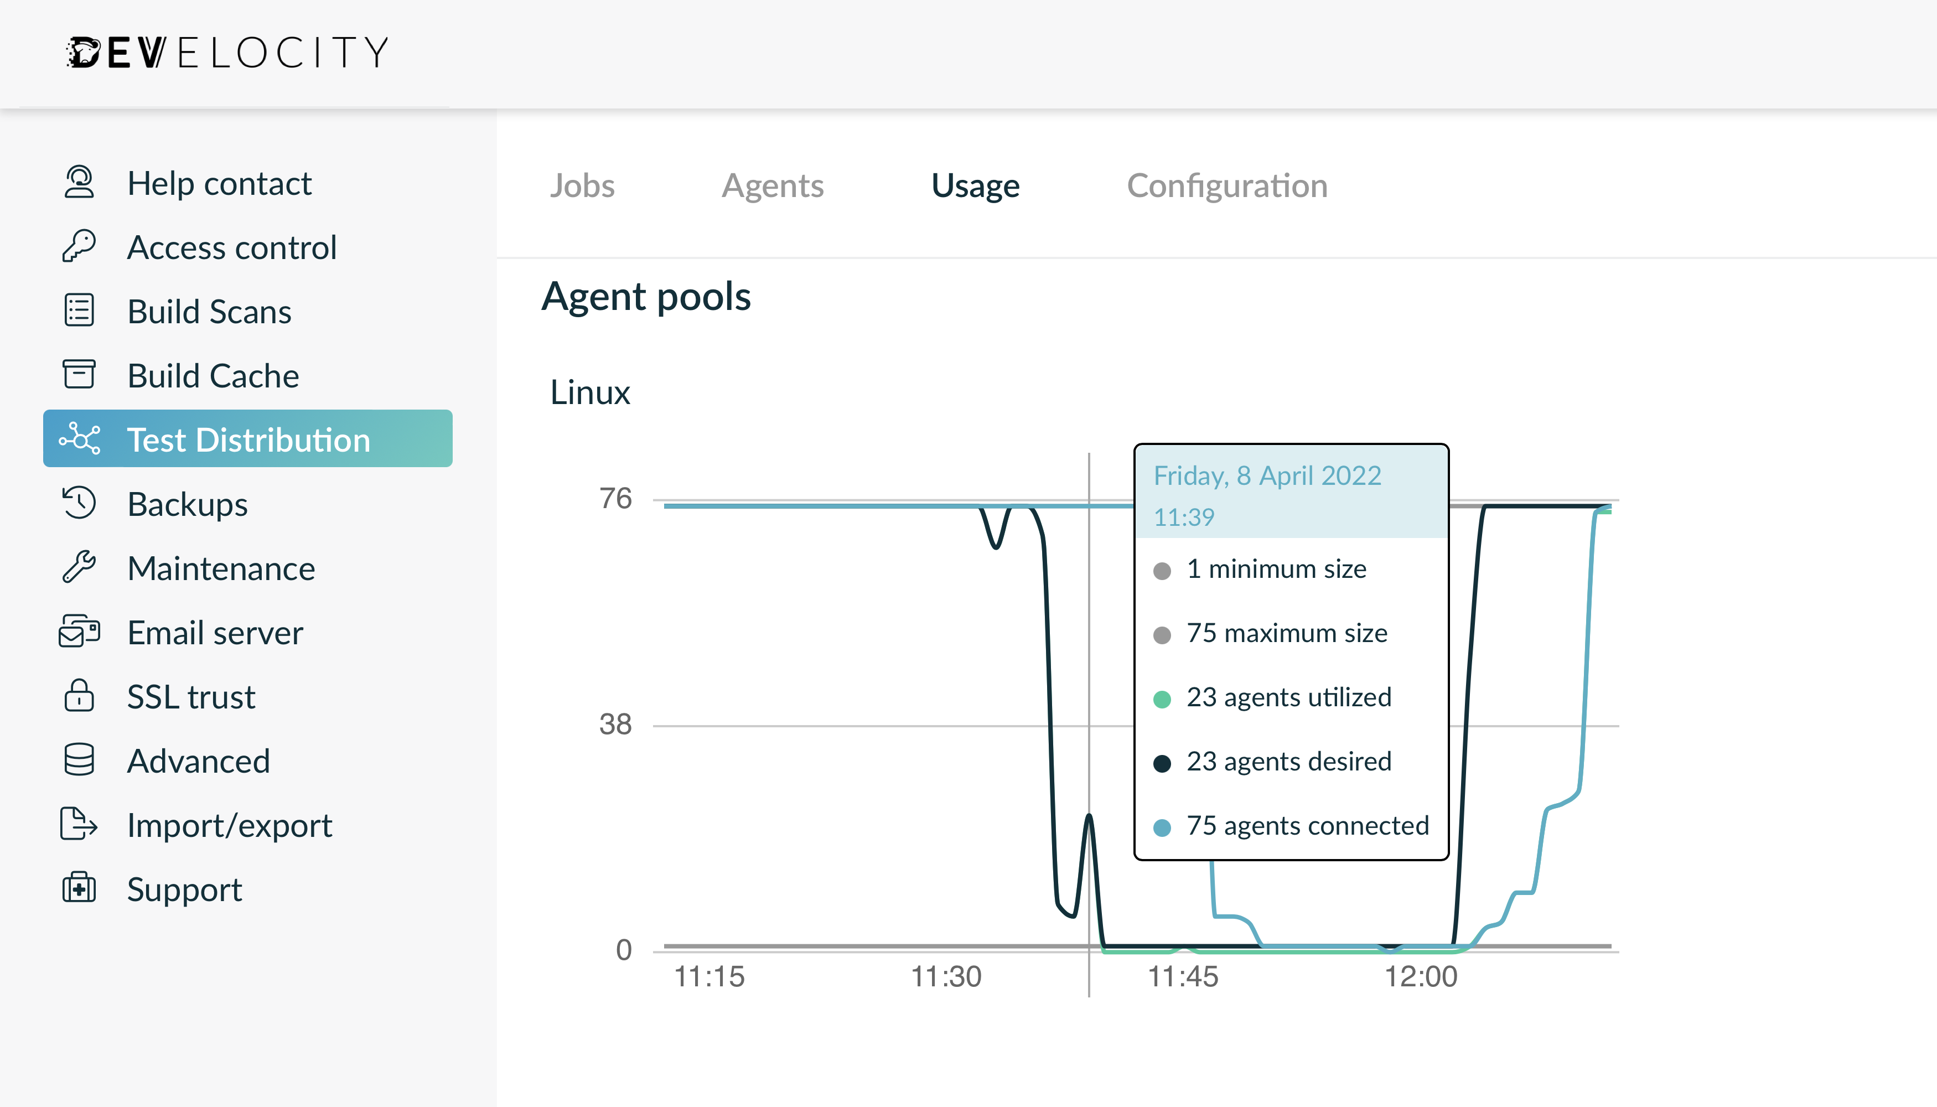The image size is (1937, 1107).
Task: Open Build Cache via its archive icon
Action: (x=79, y=374)
